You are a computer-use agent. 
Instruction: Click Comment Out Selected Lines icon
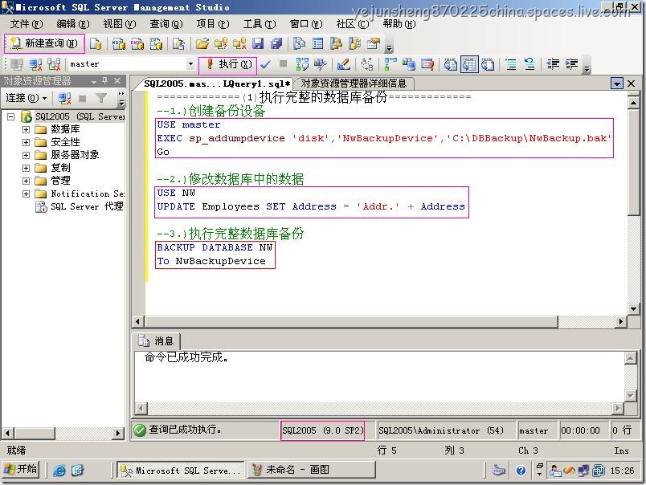coord(511,64)
